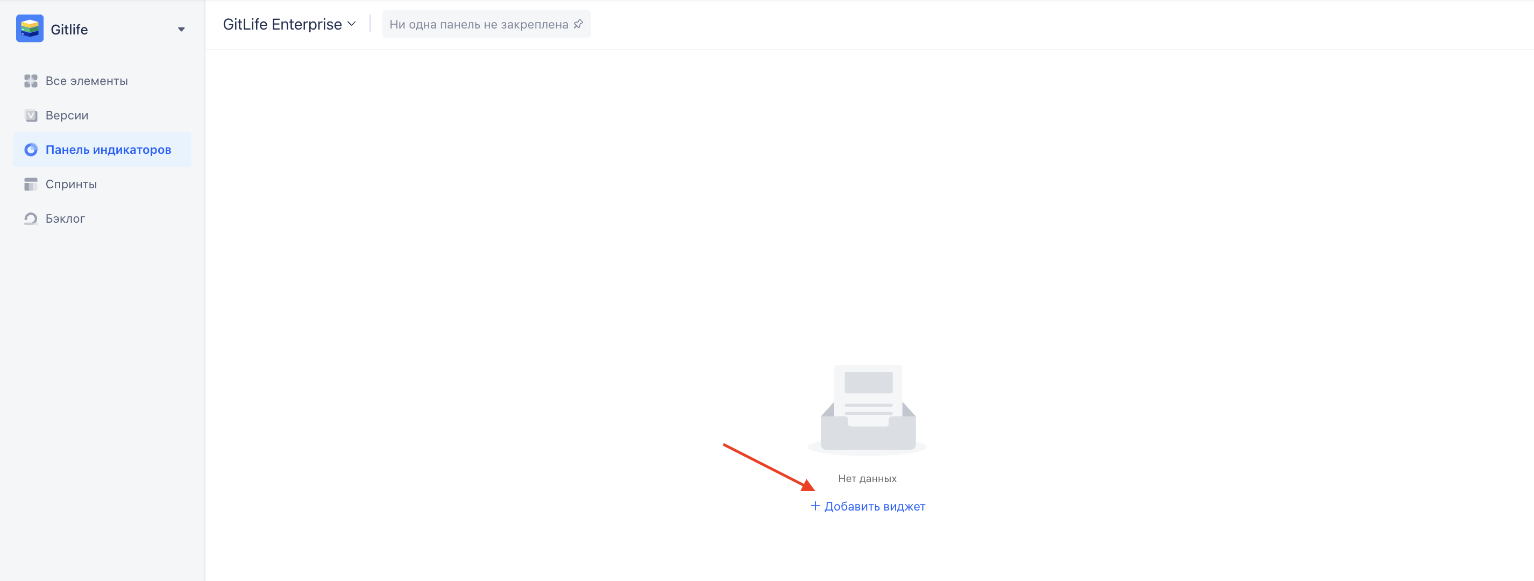Click the plus icon beside Добавить виджет
The height and width of the screenshot is (581, 1534).
pos(815,506)
